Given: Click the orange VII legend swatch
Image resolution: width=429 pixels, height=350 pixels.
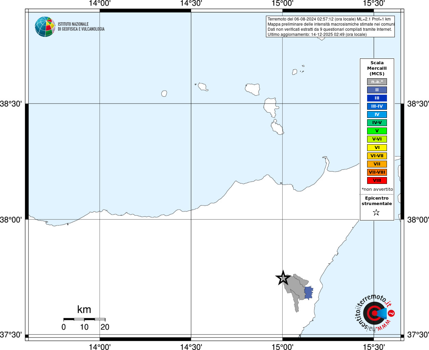Looking at the screenshot, I should (x=377, y=164).
